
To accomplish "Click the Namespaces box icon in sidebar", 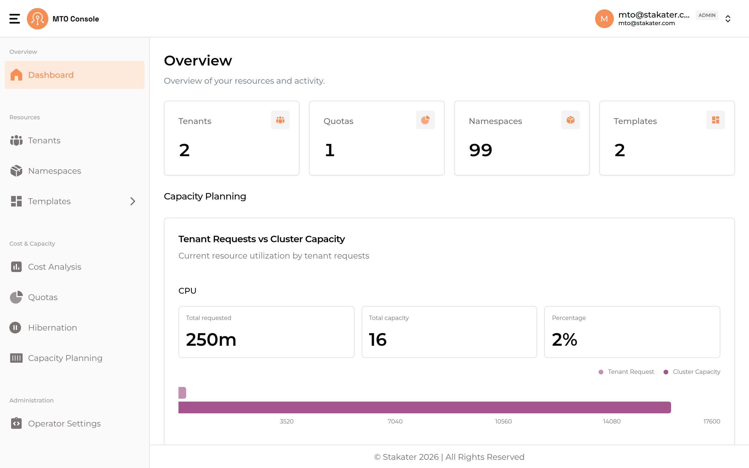I will pyautogui.click(x=16, y=171).
